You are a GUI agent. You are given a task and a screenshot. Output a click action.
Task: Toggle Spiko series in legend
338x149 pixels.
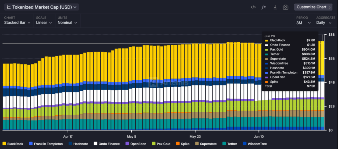tap(183, 144)
